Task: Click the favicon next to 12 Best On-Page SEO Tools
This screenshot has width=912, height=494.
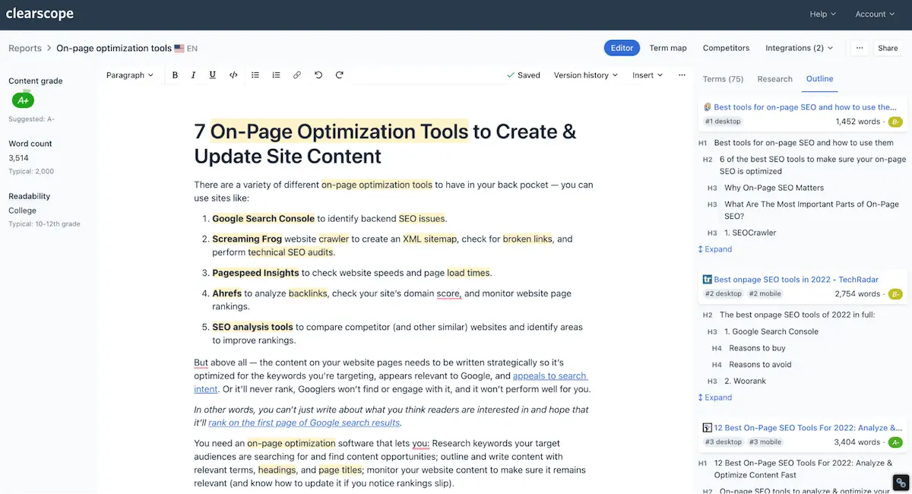Action: [x=708, y=428]
